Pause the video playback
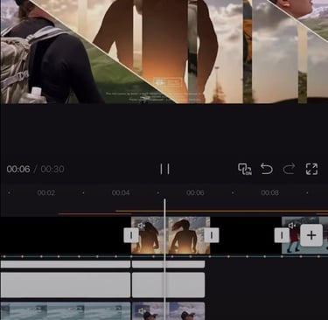The width and height of the screenshot is (328, 320). tap(164, 169)
